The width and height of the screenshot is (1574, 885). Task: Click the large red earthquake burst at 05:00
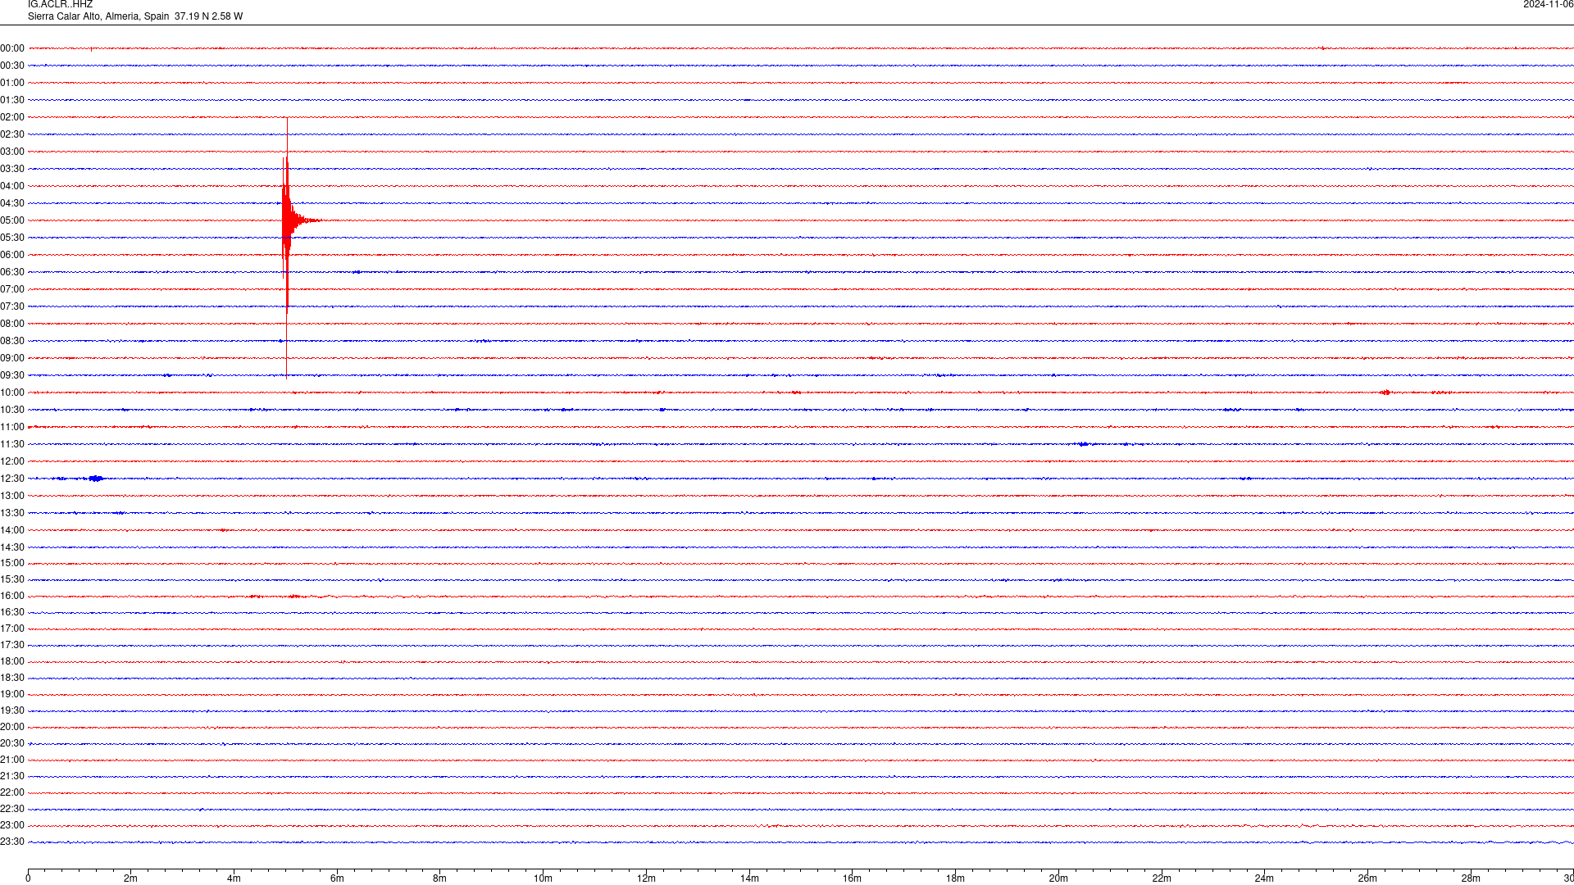click(x=289, y=220)
